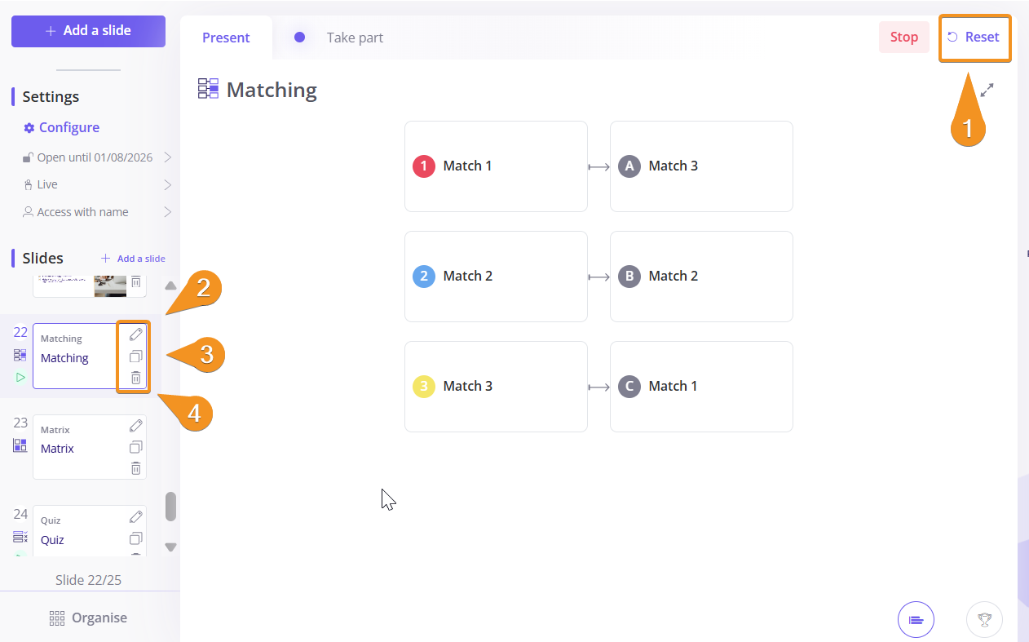
Task: Expand the Live mode setting
Action: 98,184
